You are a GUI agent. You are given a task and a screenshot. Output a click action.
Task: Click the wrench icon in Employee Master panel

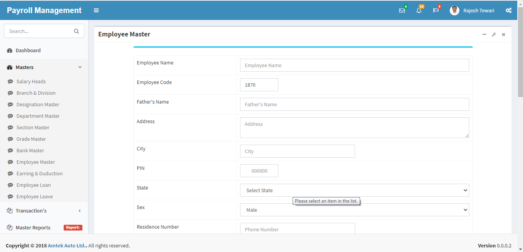point(494,35)
